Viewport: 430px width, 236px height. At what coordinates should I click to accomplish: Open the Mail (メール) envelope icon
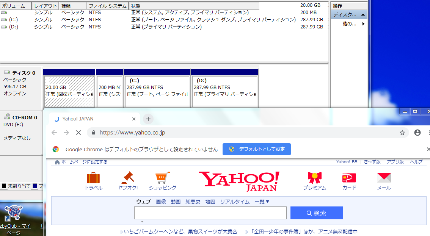[x=384, y=178]
